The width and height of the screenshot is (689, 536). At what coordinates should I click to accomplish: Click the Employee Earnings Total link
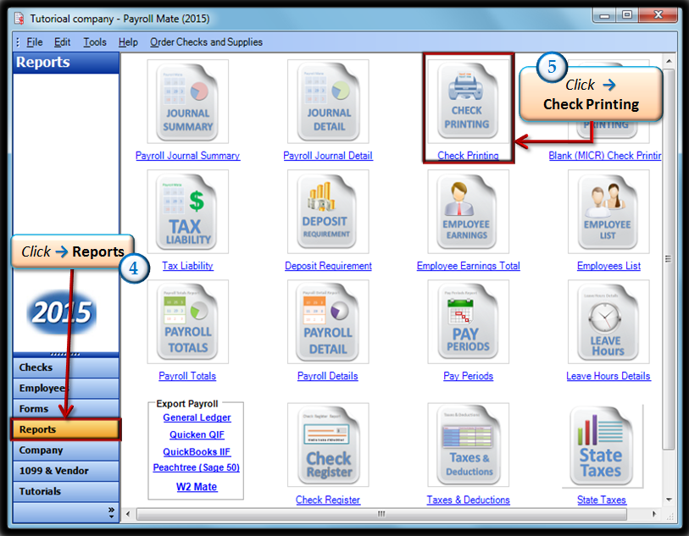click(468, 266)
